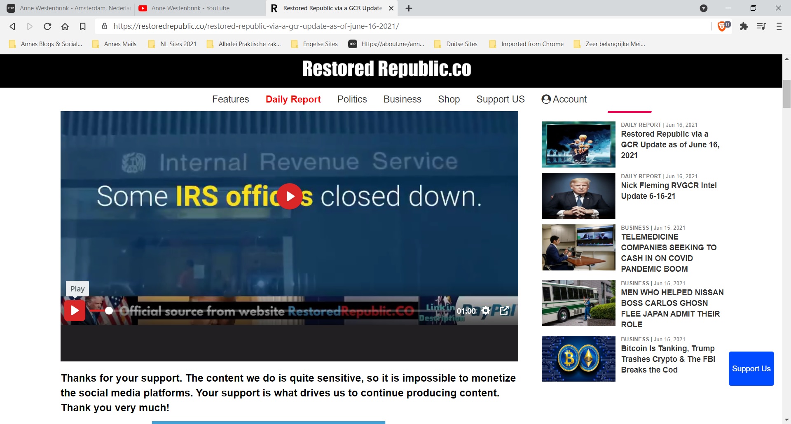Open Annes Blogs & Social bookmark folder

tap(45, 44)
